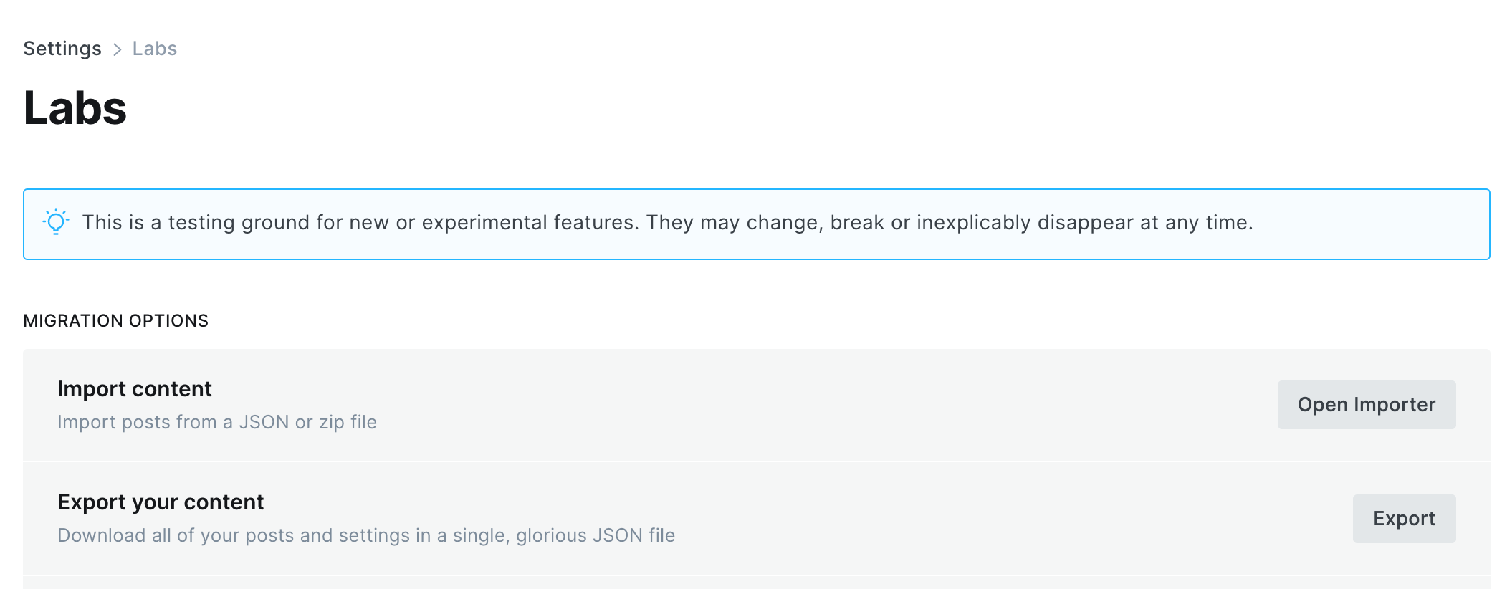Click the 'They may change, break' sentence

point(950,223)
